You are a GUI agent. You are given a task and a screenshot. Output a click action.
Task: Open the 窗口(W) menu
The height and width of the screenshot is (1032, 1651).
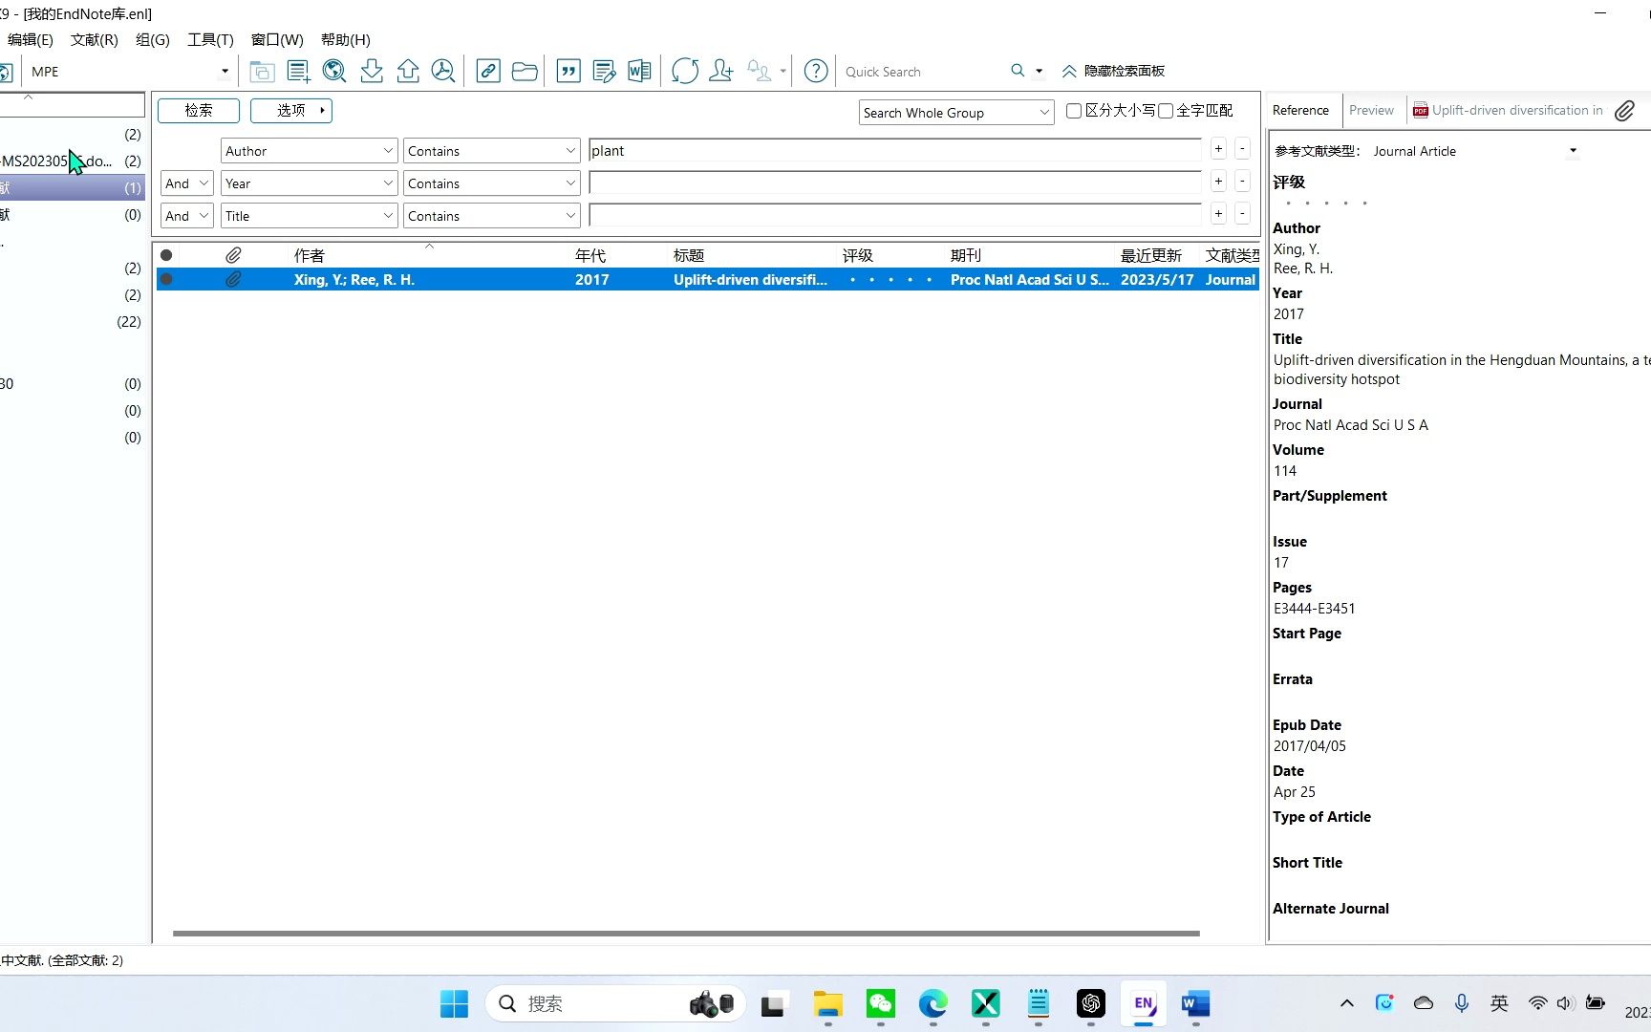[277, 39]
